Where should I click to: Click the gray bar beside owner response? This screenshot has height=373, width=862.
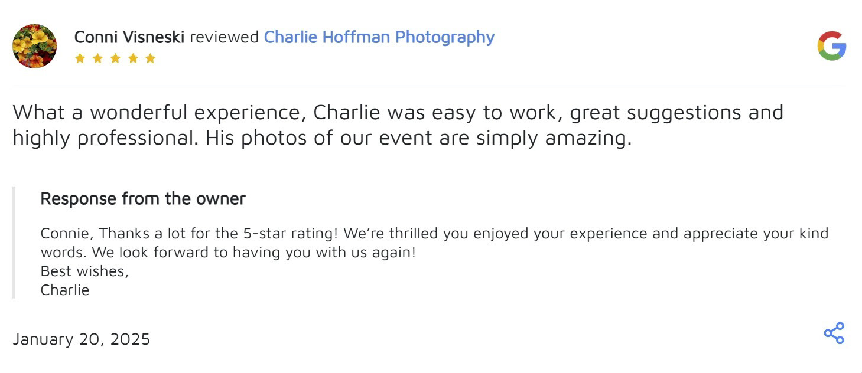pos(14,243)
